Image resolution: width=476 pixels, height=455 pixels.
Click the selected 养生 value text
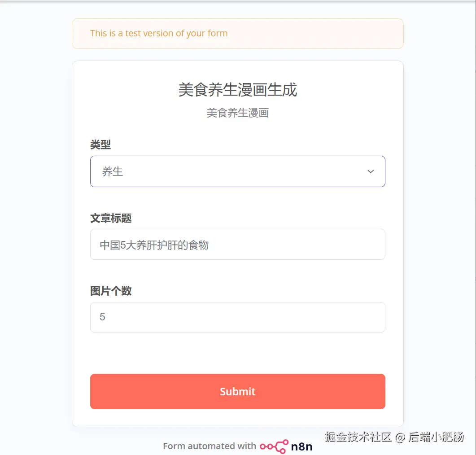(113, 171)
